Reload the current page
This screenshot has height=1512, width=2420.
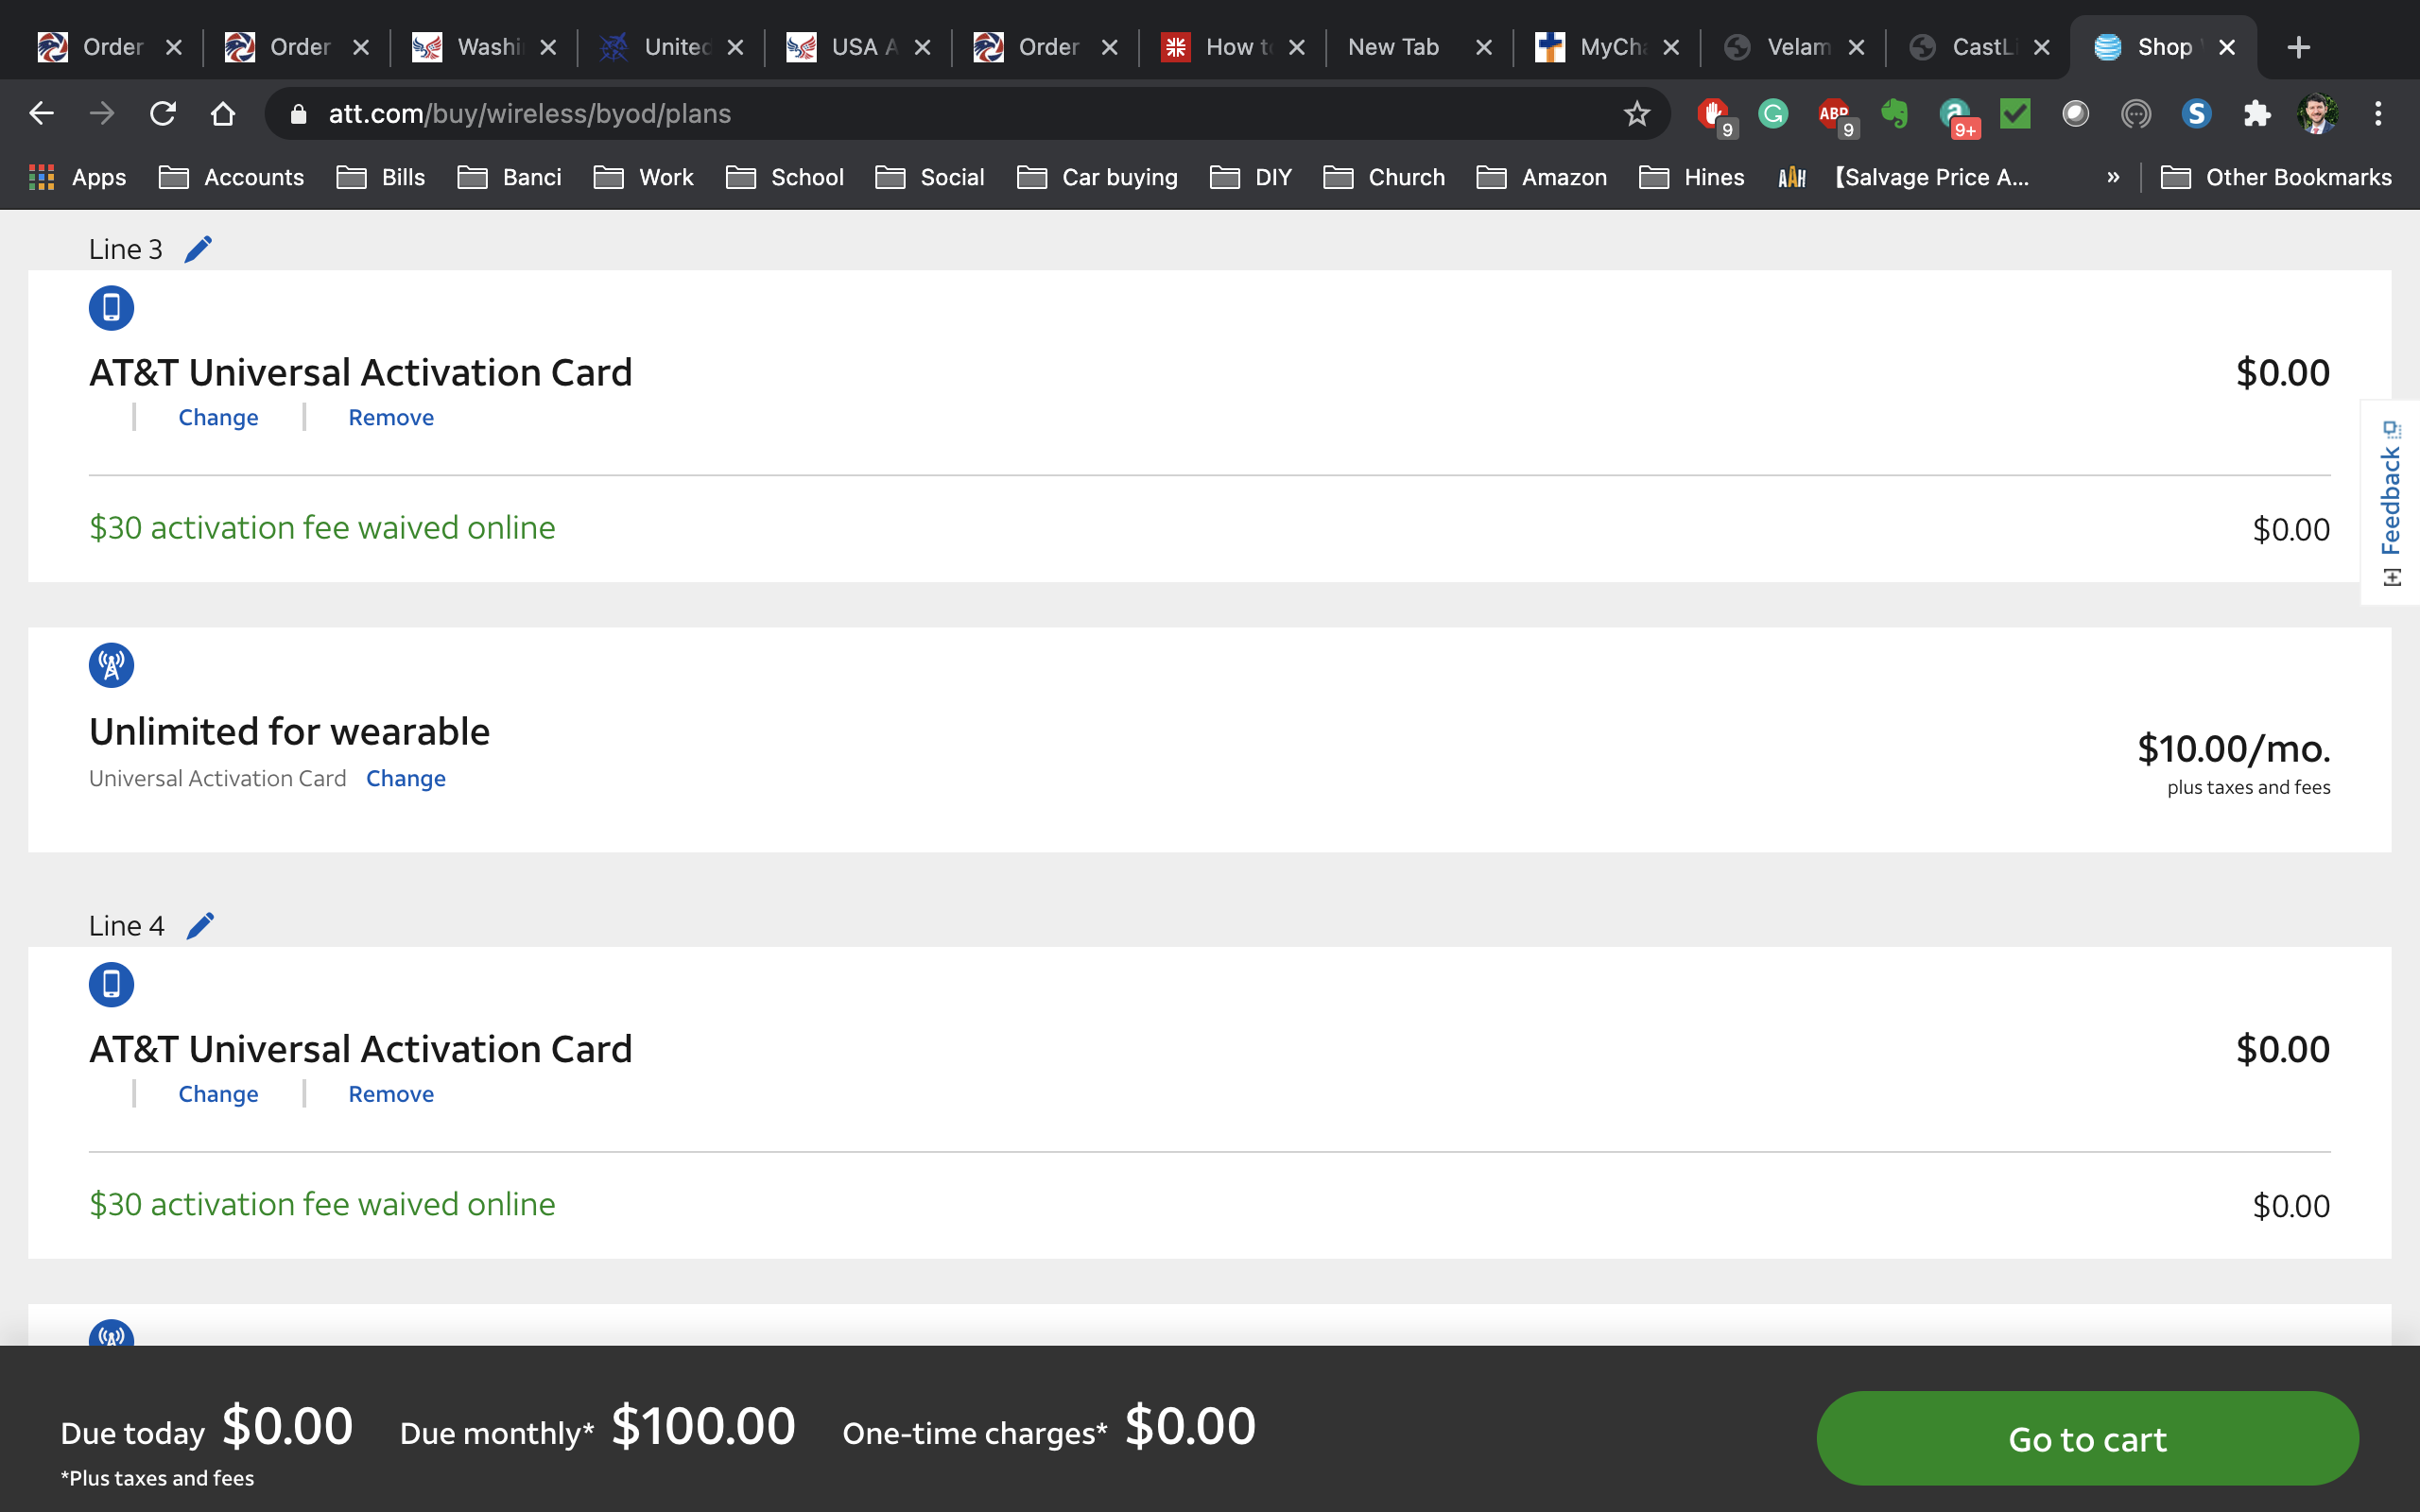point(162,114)
